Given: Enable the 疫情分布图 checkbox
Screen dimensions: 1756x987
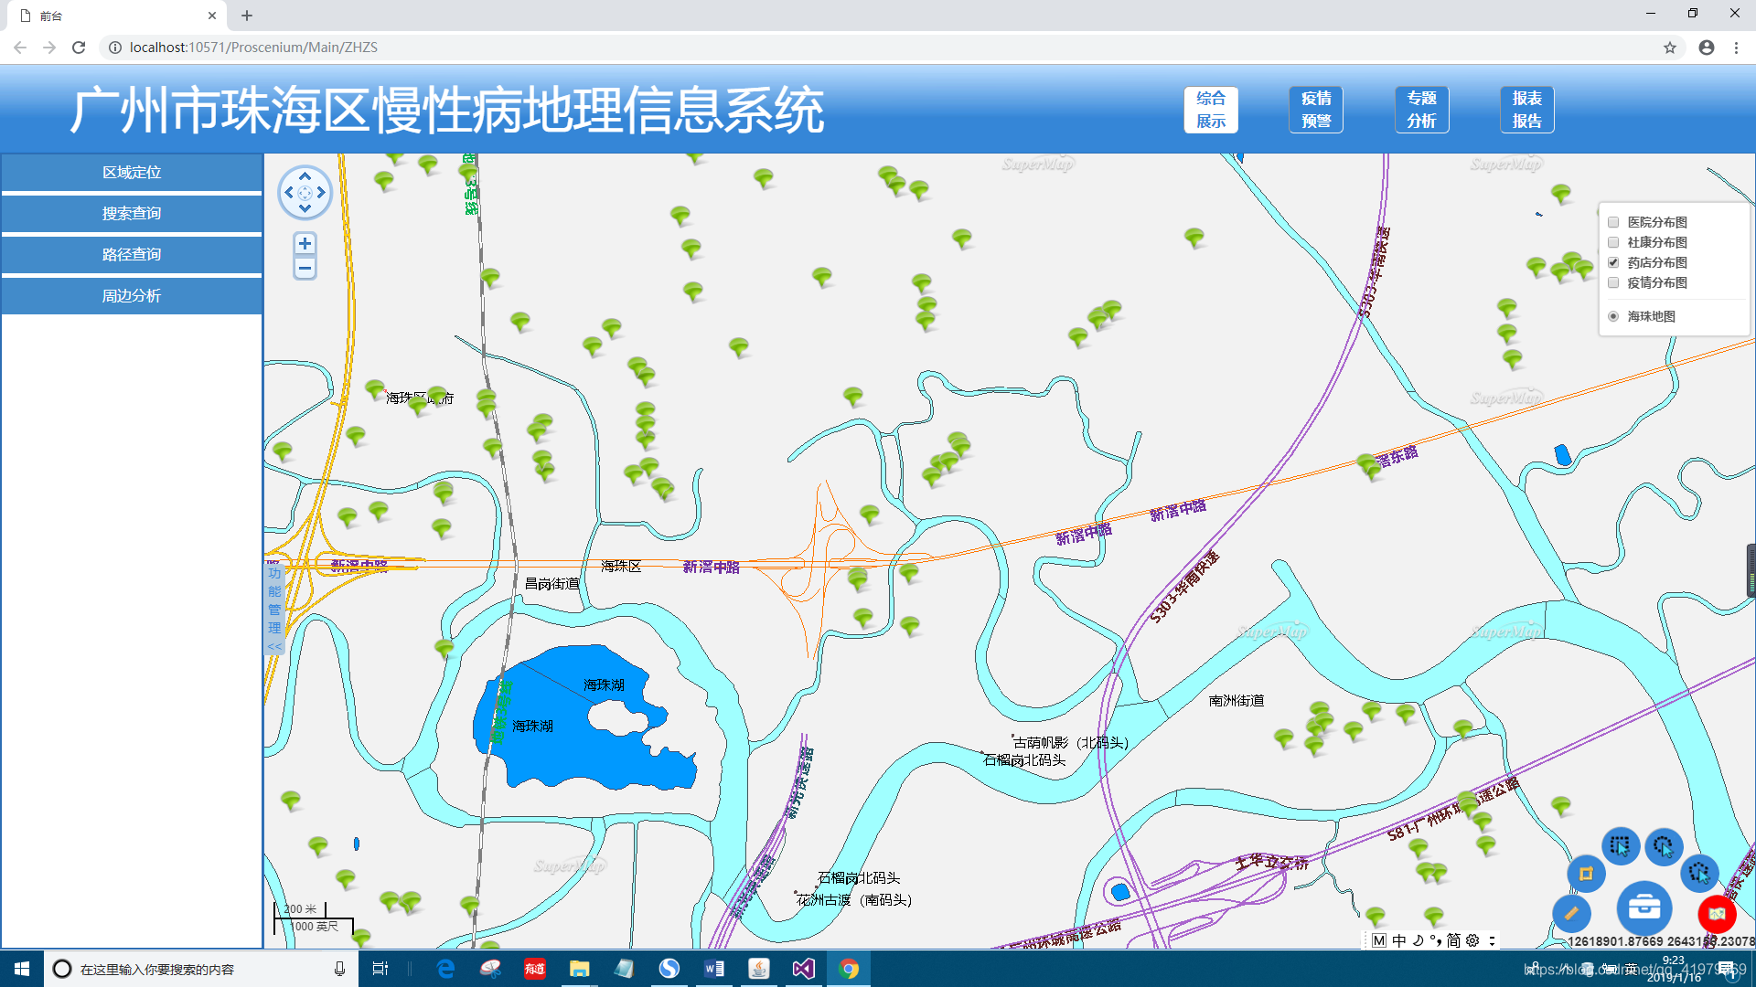Looking at the screenshot, I should [1613, 282].
